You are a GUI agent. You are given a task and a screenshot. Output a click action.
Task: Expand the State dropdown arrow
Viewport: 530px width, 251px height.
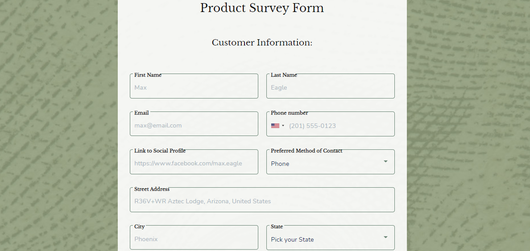(385, 237)
